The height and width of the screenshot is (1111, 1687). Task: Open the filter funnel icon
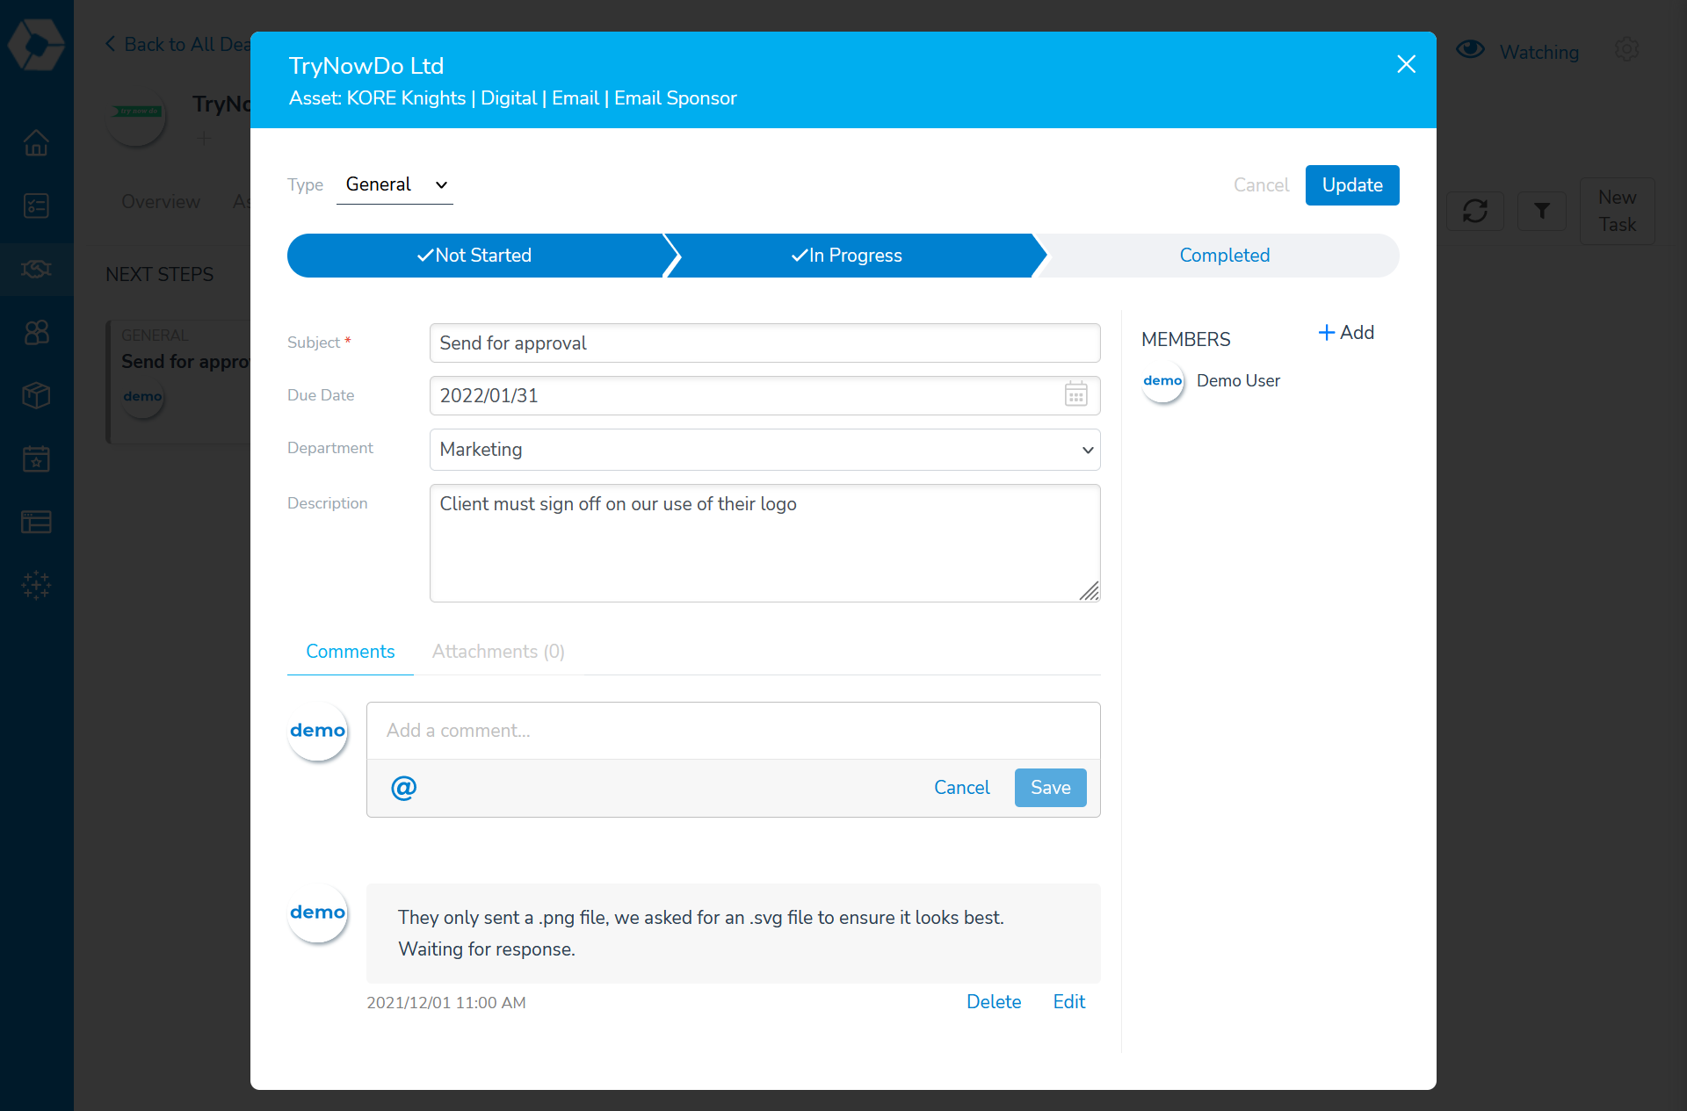(1541, 211)
